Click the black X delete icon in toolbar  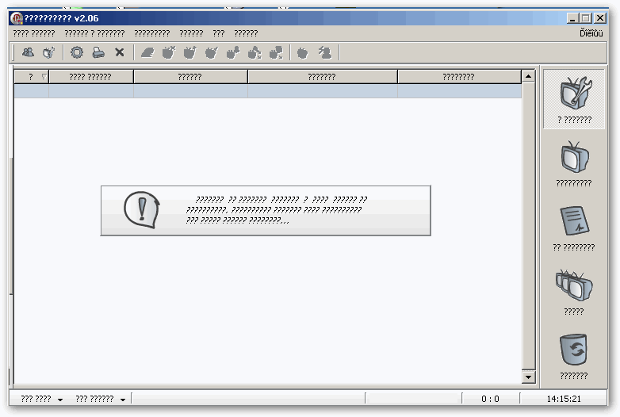[120, 52]
